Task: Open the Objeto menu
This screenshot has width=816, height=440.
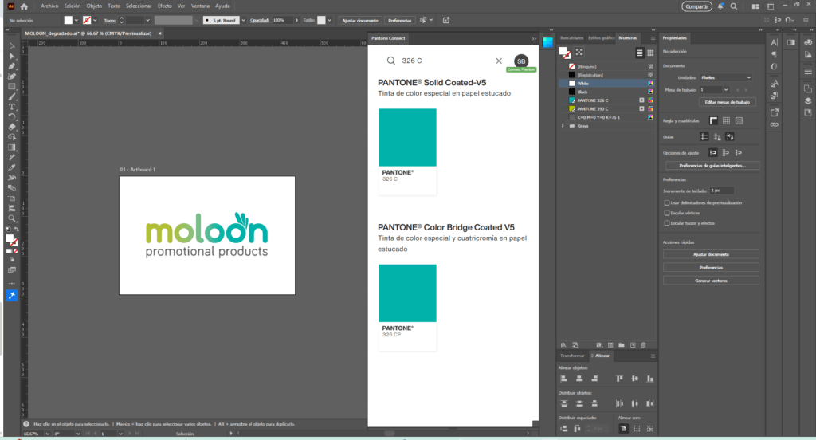Action: click(x=94, y=6)
